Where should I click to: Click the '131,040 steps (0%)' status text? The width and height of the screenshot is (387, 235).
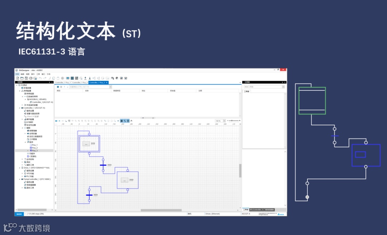[36, 214]
